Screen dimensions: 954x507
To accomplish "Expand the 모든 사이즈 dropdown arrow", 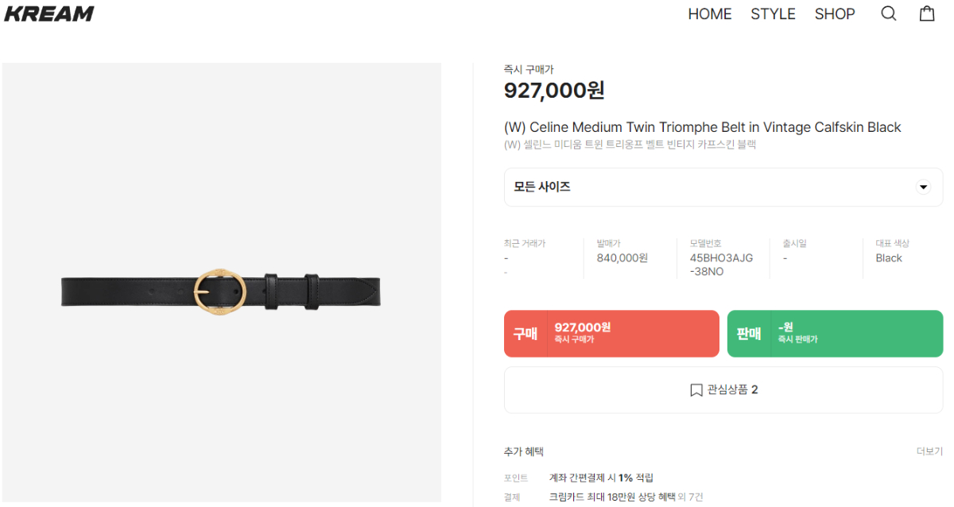I will (923, 188).
